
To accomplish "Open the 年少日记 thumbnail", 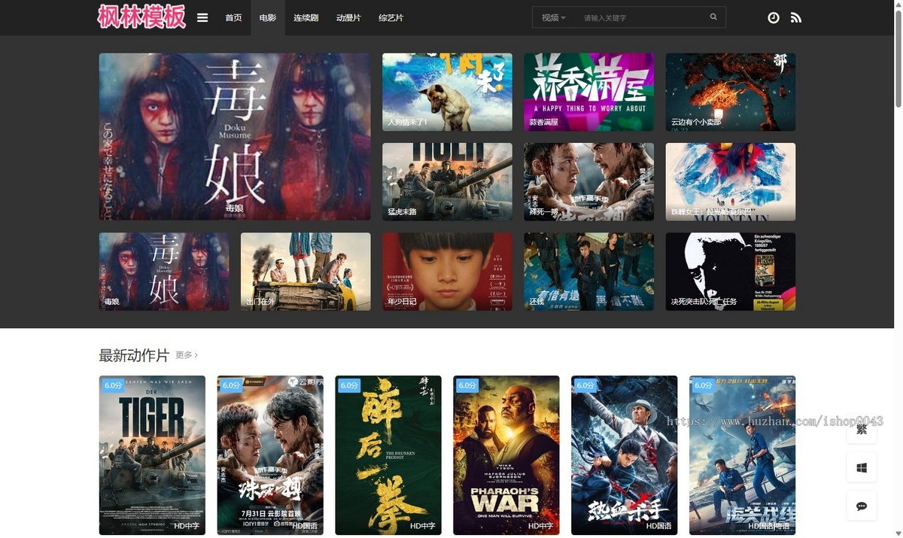I will (x=447, y=272).
